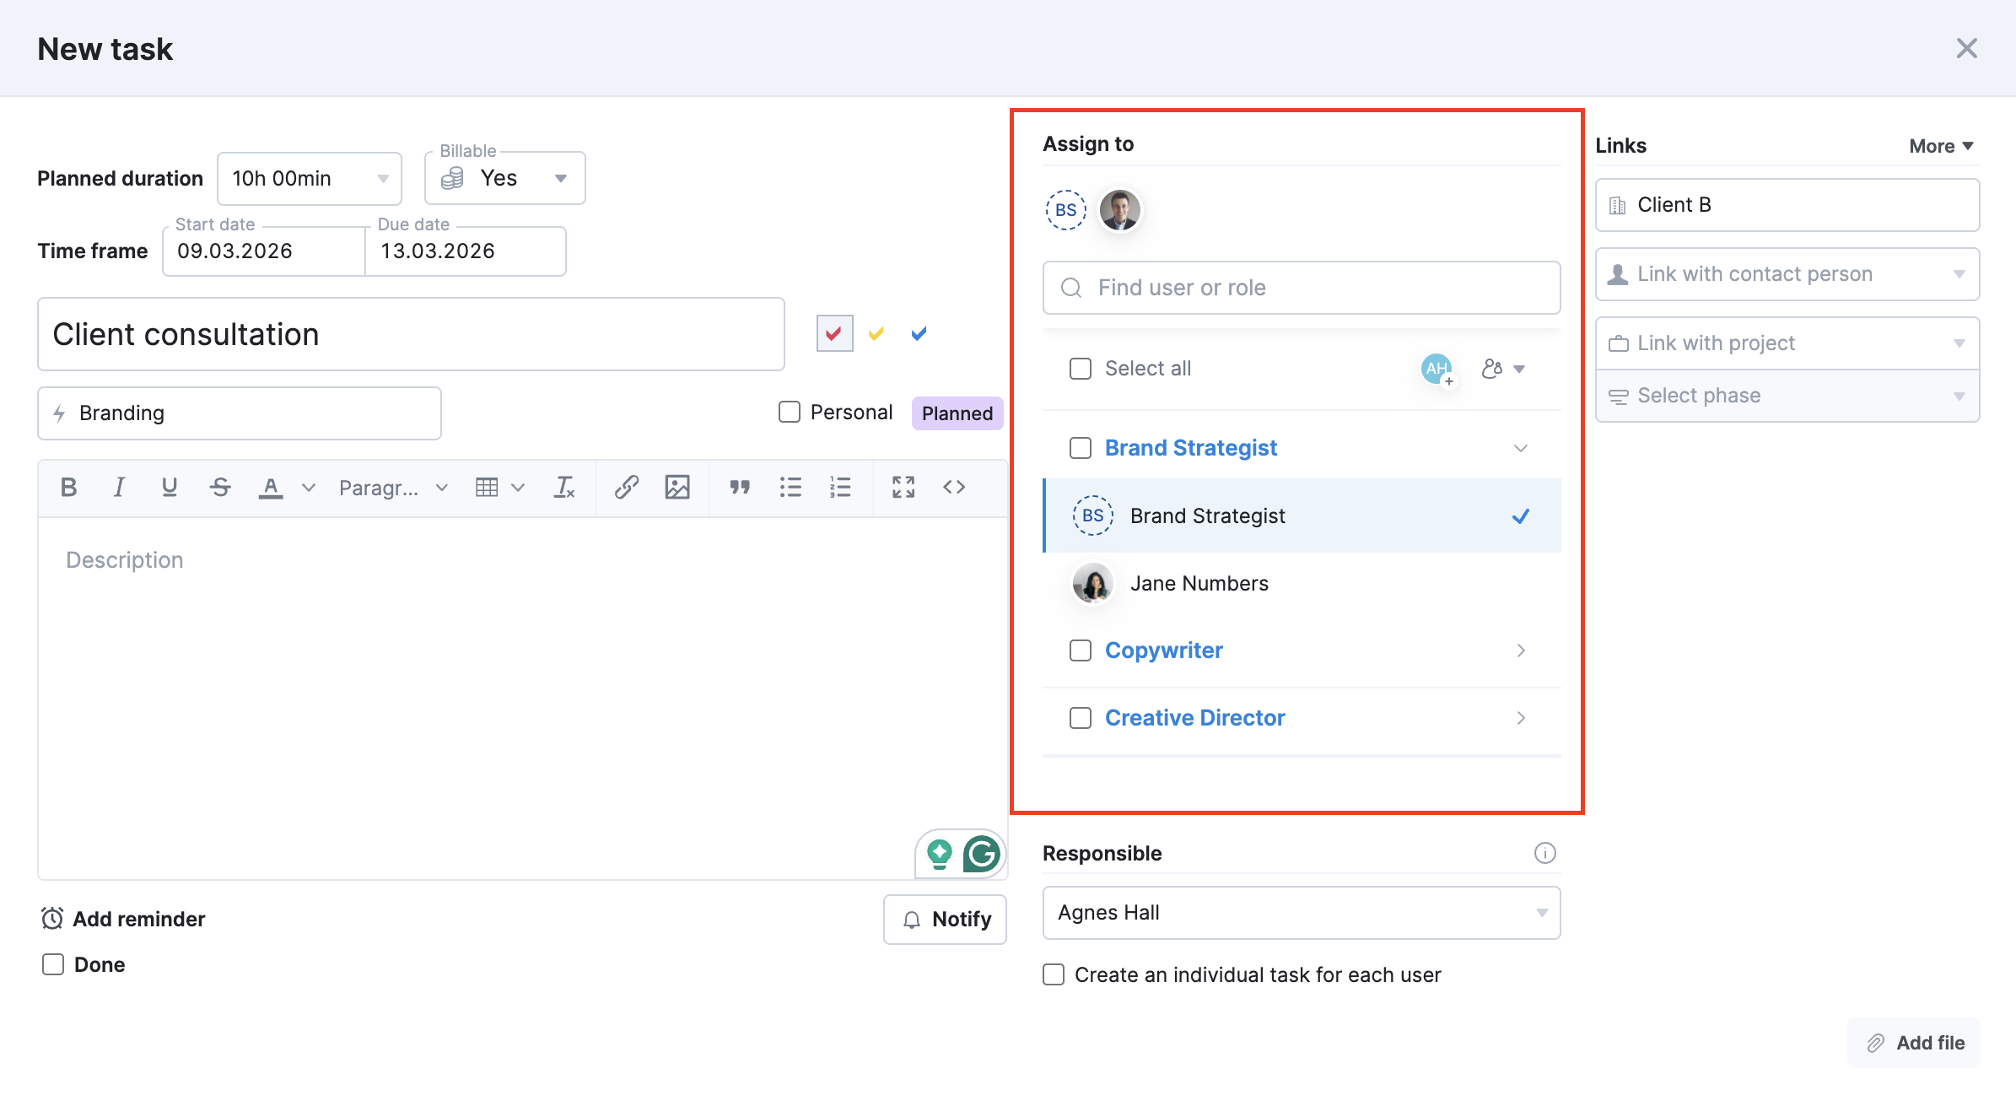Collapse the Brand Strategist group
Screen dimensions: 2016x1117
(1521, 448)
